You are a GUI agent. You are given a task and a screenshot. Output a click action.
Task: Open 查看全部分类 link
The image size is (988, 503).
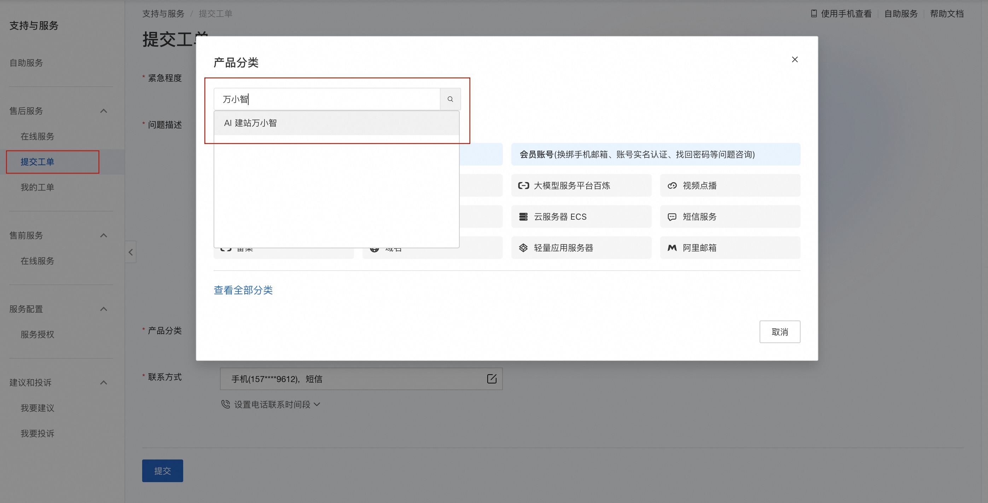coord(243,290)
